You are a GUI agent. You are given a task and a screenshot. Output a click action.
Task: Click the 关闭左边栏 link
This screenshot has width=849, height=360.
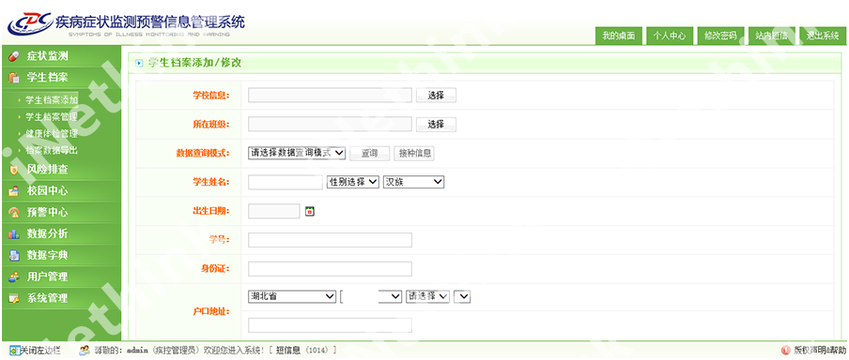[41, 351]
